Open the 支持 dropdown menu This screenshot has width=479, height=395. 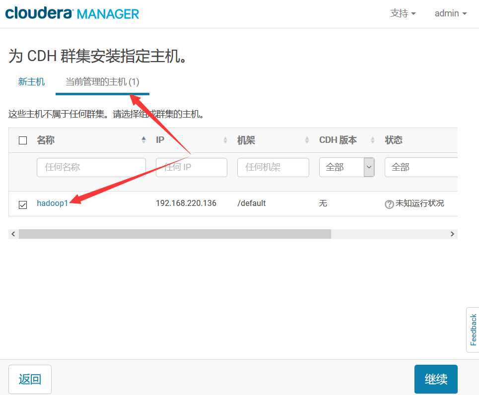coord(403,13)
